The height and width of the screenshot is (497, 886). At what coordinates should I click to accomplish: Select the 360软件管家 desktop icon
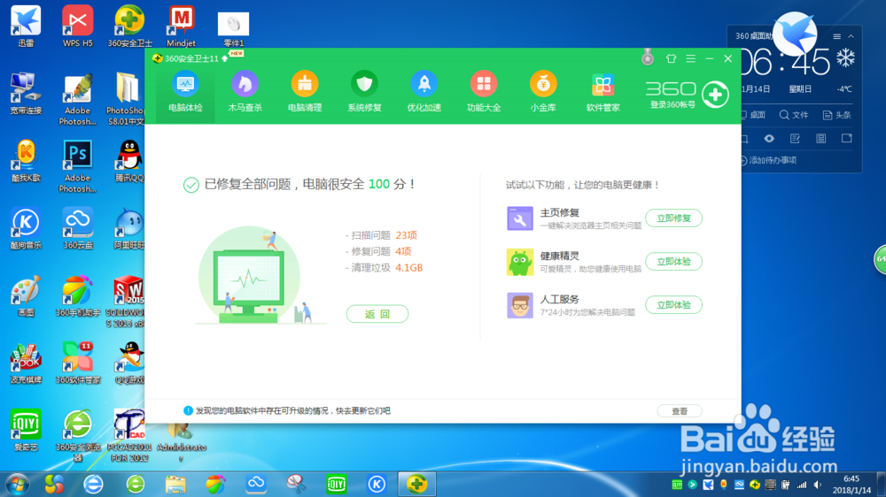[77, 363]
